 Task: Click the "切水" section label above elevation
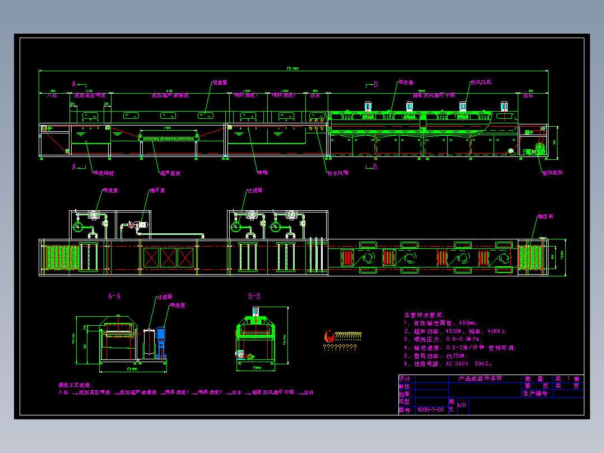(315, 95)
